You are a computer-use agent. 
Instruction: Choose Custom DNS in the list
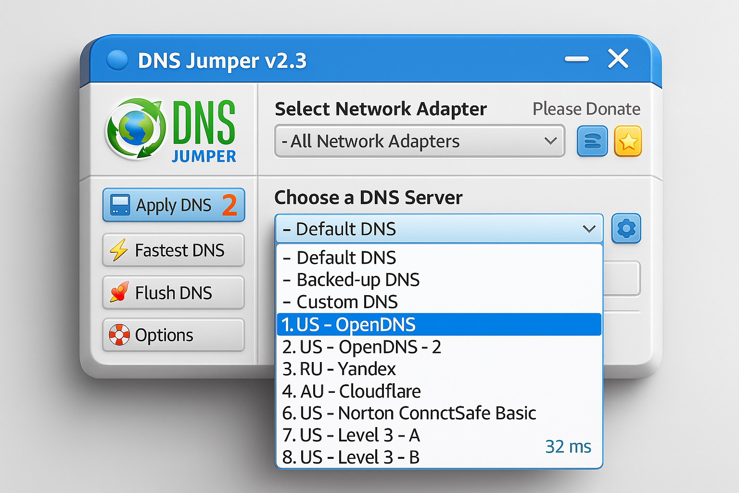346,302
